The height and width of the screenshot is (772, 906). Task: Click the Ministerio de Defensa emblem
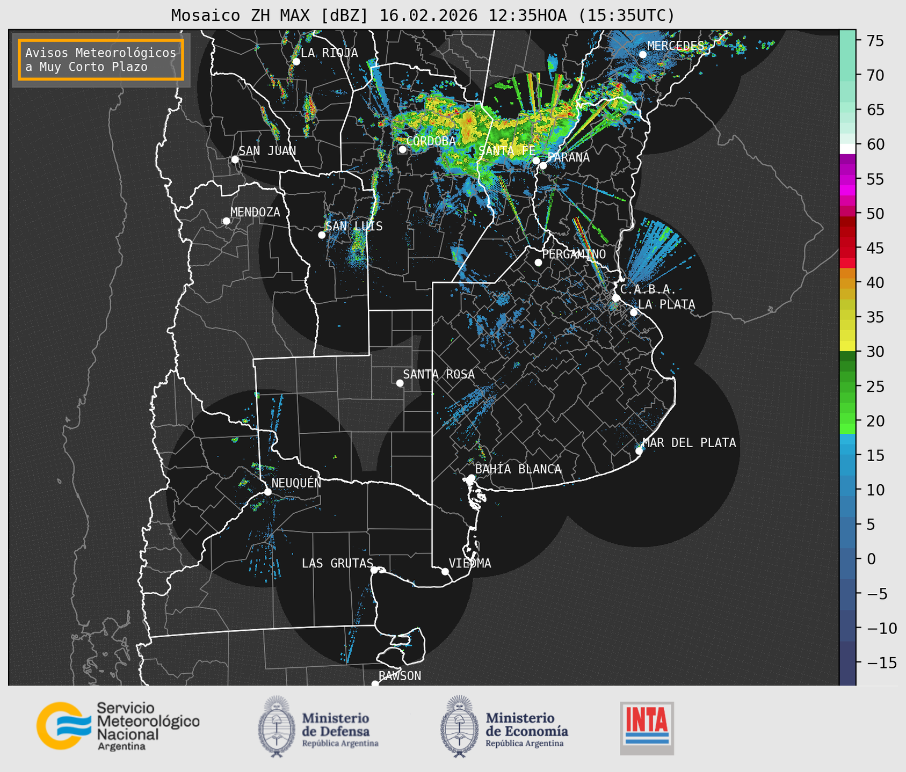click(276, 727)
